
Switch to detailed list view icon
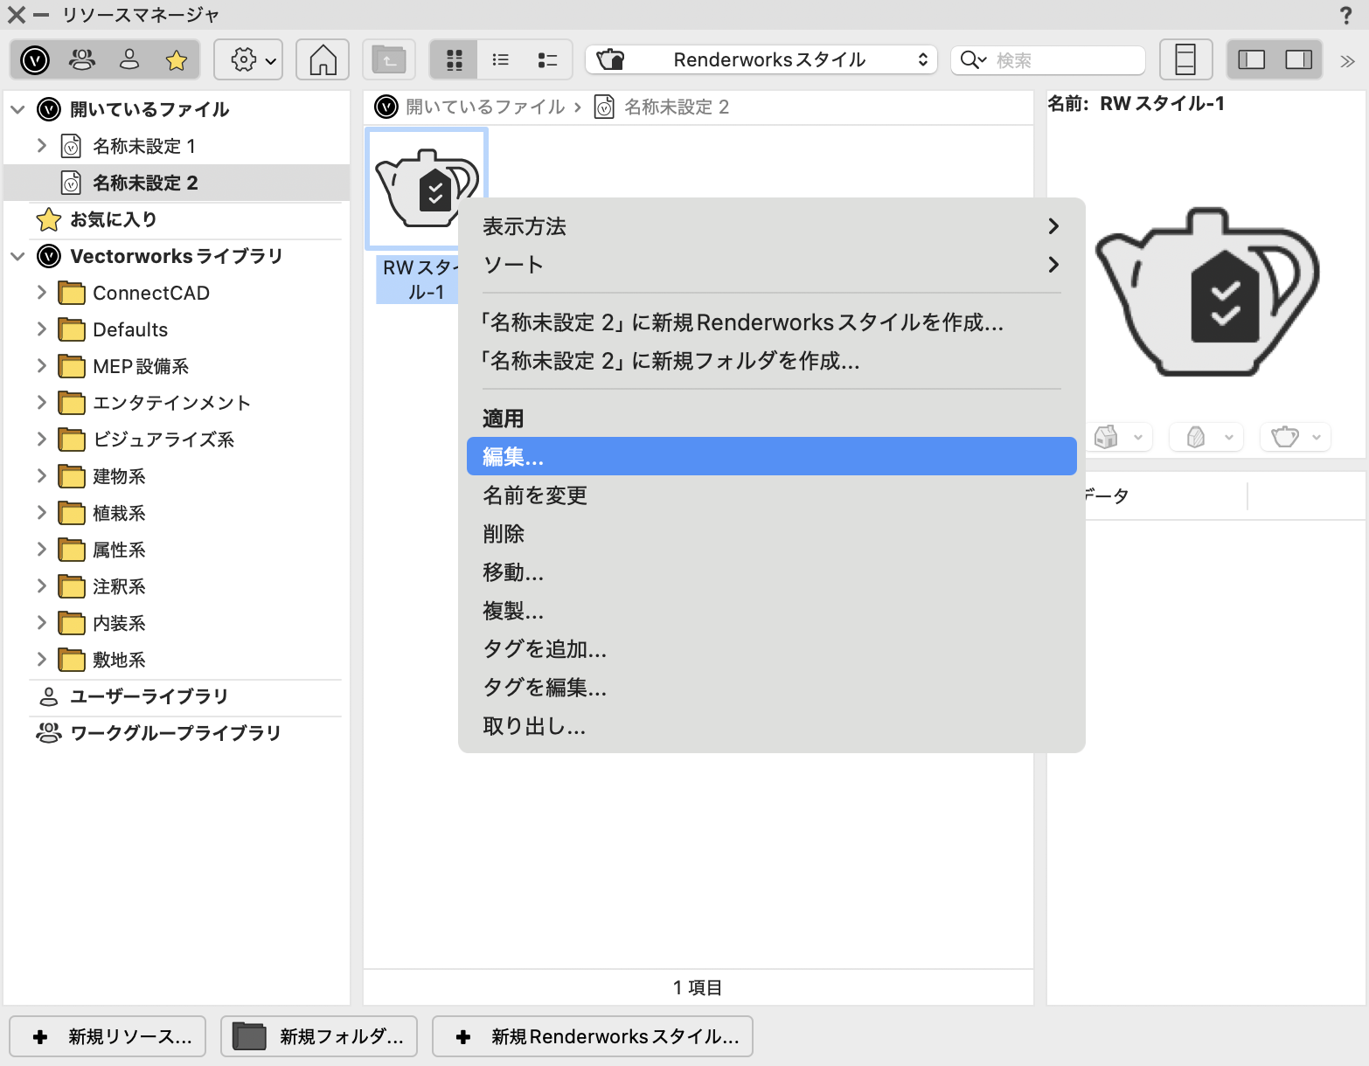click(x=548, y=59)
